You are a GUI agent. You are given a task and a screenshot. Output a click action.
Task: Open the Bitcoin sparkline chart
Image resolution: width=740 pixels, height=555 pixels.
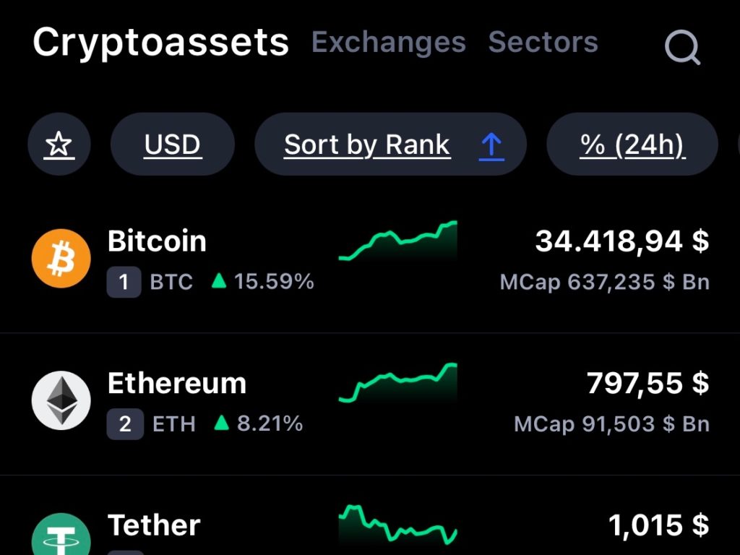point(398,241)
